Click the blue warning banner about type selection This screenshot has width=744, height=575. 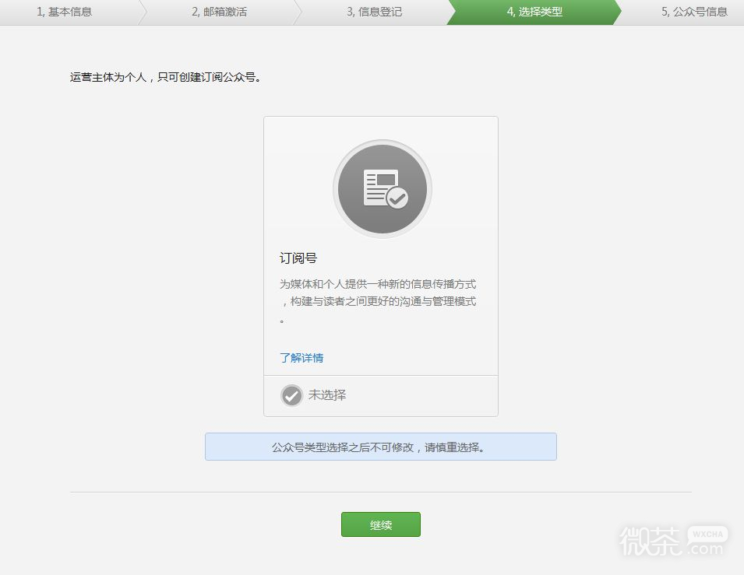click(380, 446)
